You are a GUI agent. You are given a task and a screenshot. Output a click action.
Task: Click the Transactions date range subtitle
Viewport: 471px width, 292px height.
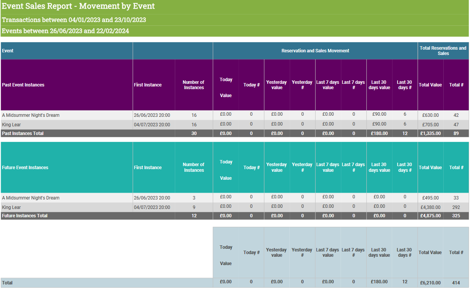(74, 20)
